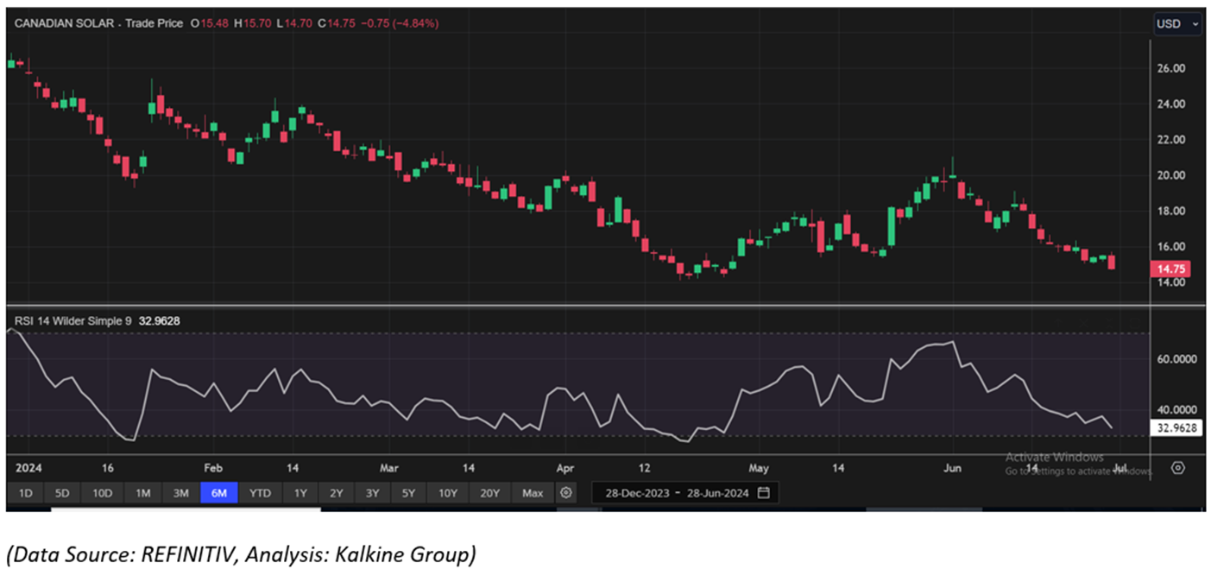
Task: Open calendar icon in date range field
Action: [x=763, y=493]
